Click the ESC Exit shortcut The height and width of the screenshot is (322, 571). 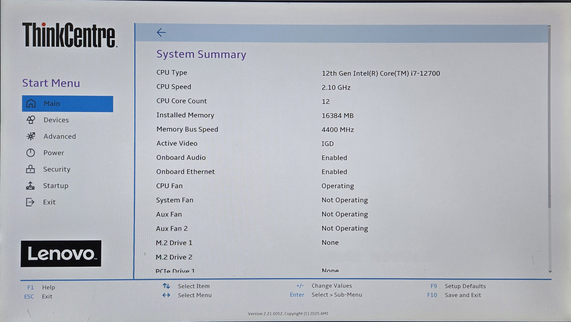[x=38, y=297]
